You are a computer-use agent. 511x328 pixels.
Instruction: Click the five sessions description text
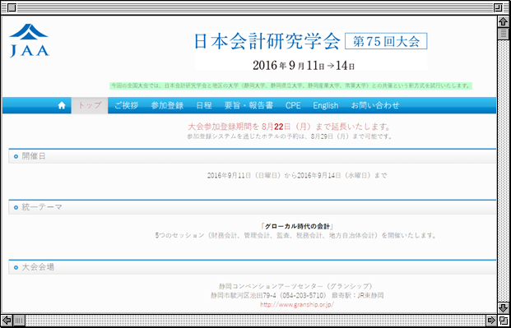pos(295,235)
